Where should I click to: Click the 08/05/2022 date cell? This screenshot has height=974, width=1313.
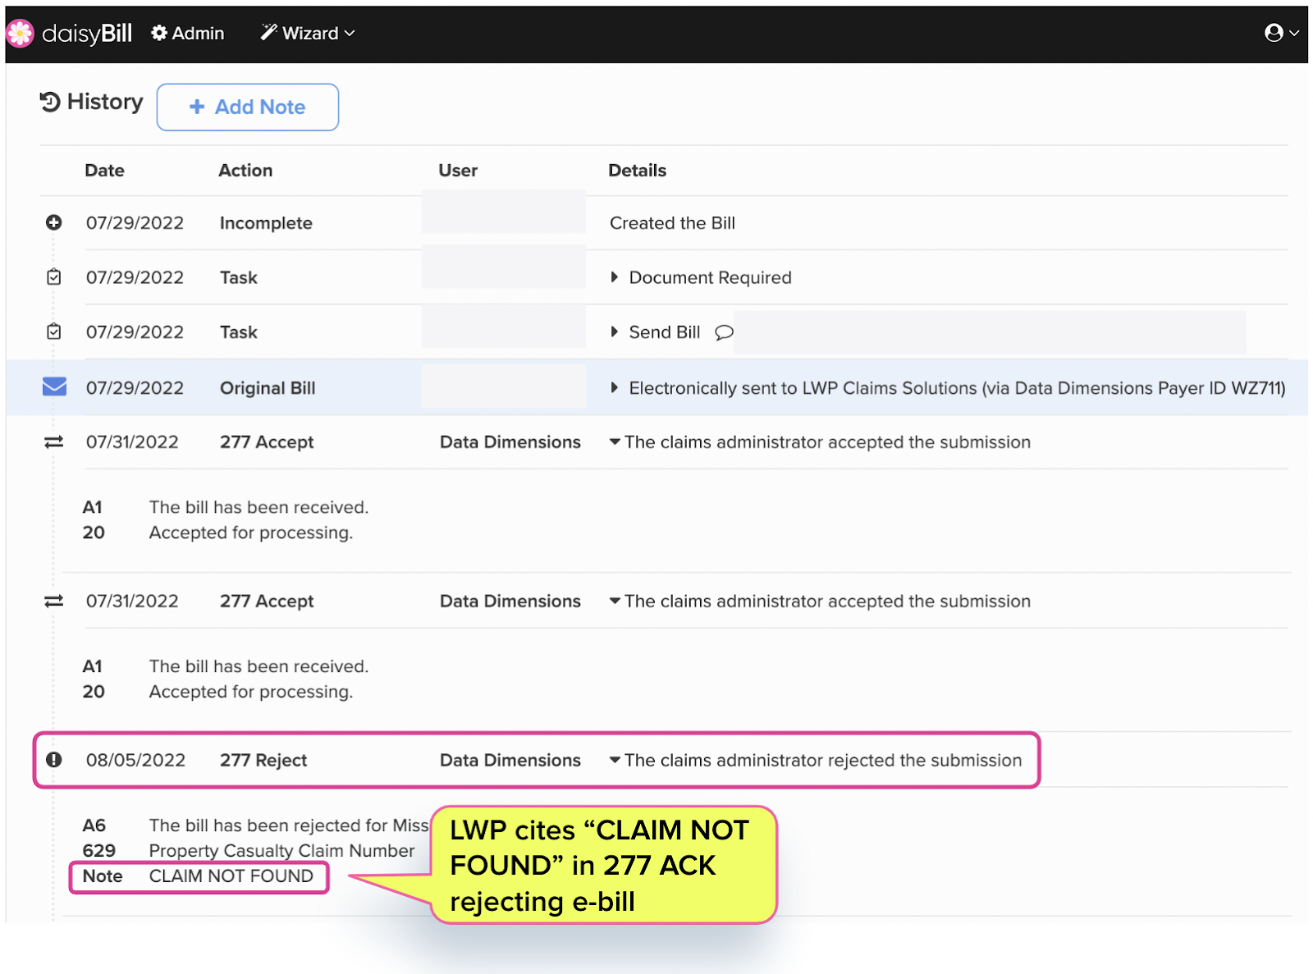[135, 761]
